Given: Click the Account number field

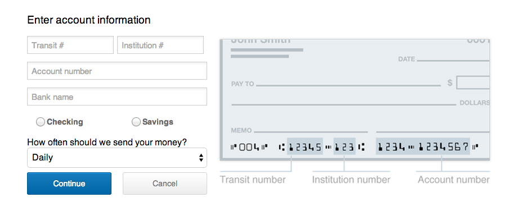Looking at the screenshot, I should tap(117, 71).
